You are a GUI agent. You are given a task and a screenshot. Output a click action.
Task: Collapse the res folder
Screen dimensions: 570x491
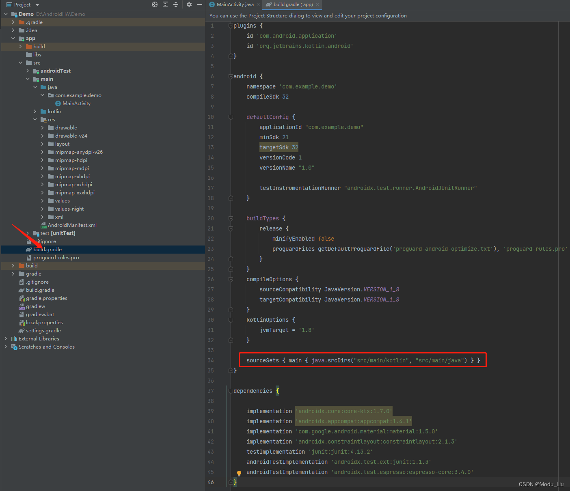click(35, 120)
